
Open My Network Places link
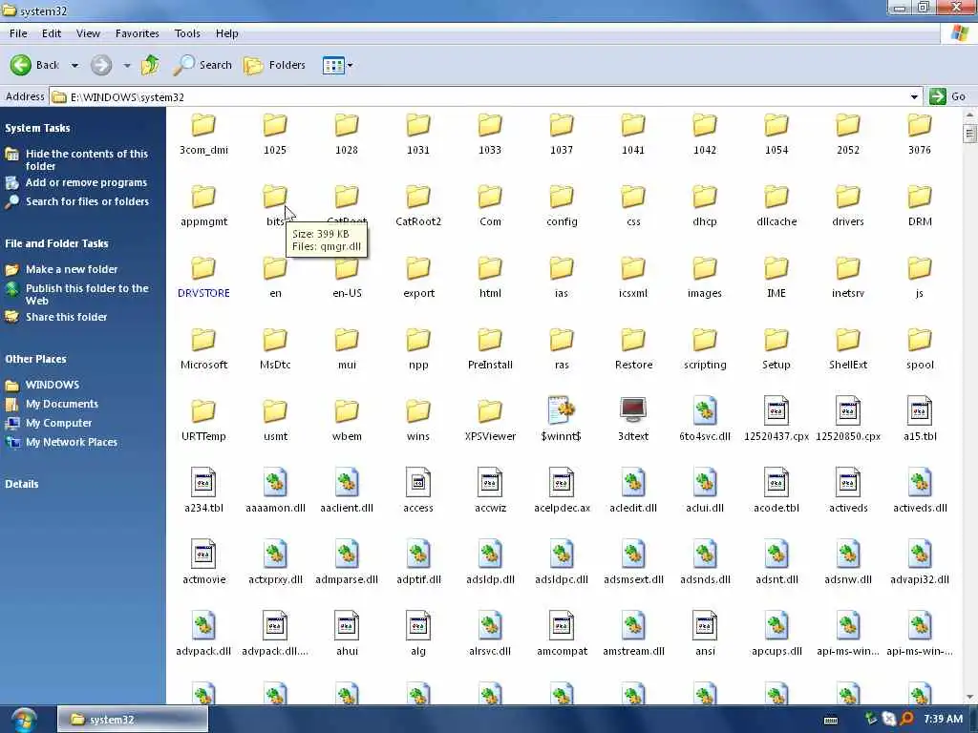tap(71, 442)
